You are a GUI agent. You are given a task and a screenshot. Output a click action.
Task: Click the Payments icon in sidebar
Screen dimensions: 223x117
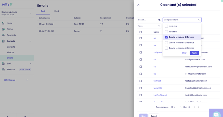[x=3, y=35]
